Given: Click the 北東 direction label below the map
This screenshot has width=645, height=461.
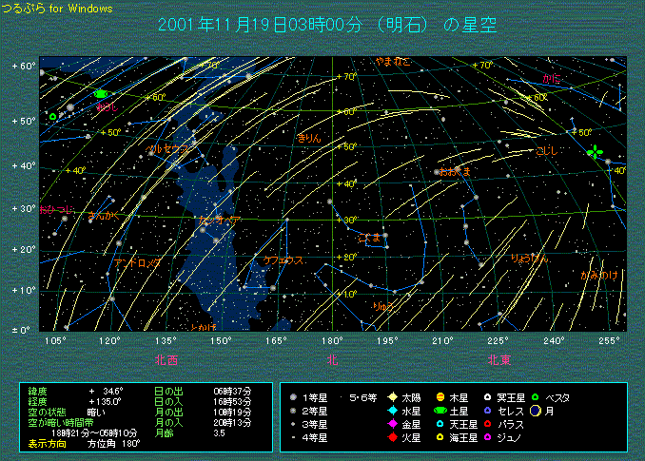Looking at the screenshot, I should tap(499, 360).
